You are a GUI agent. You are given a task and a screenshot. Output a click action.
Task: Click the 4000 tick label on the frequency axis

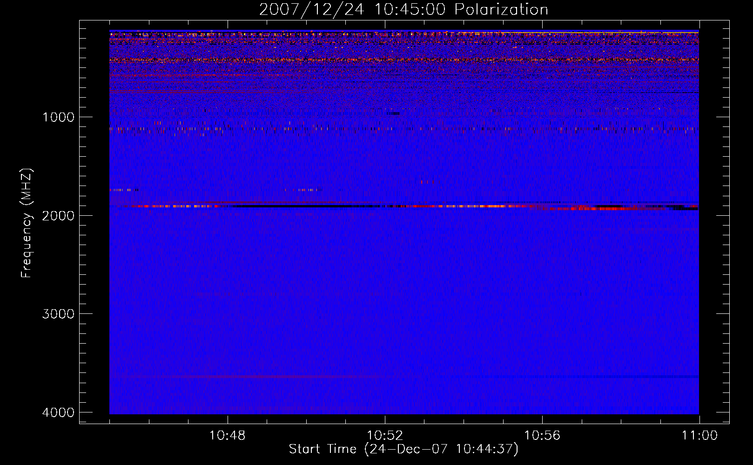coord(58,412)
